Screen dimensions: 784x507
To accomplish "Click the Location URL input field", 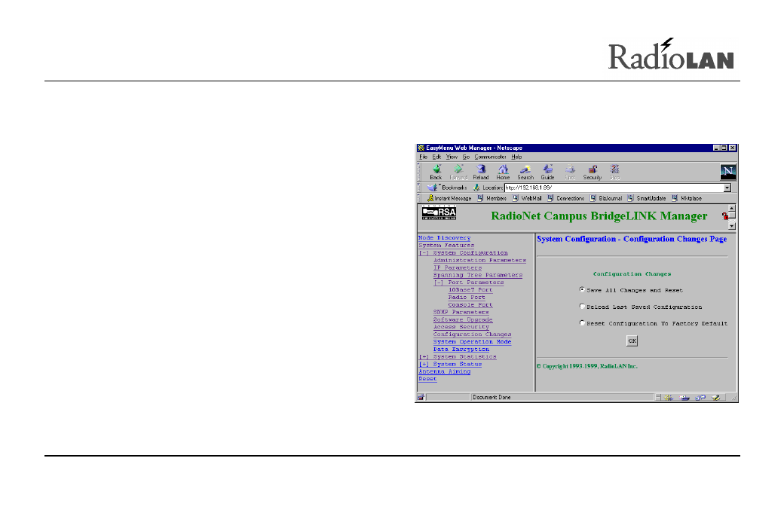I will (614, 188).
